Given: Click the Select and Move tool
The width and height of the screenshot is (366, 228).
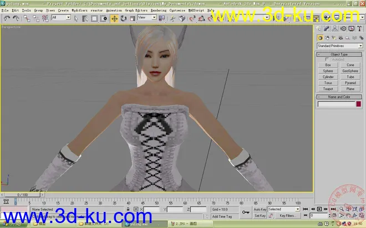Looking at the screenshot, I should [114, 18].
